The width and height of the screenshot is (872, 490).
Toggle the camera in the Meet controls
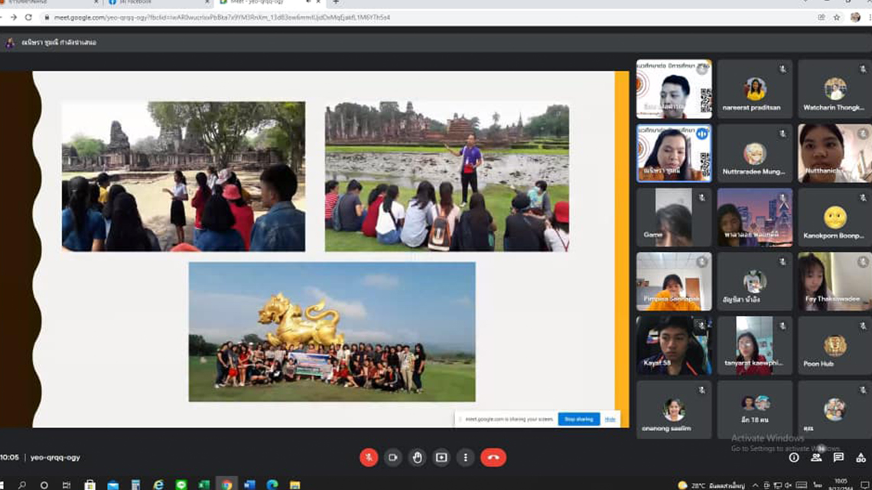392,457
